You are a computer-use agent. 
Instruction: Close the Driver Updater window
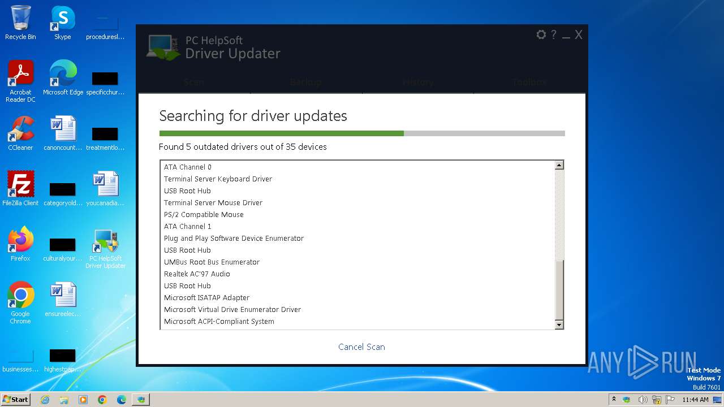click(579, 35)
